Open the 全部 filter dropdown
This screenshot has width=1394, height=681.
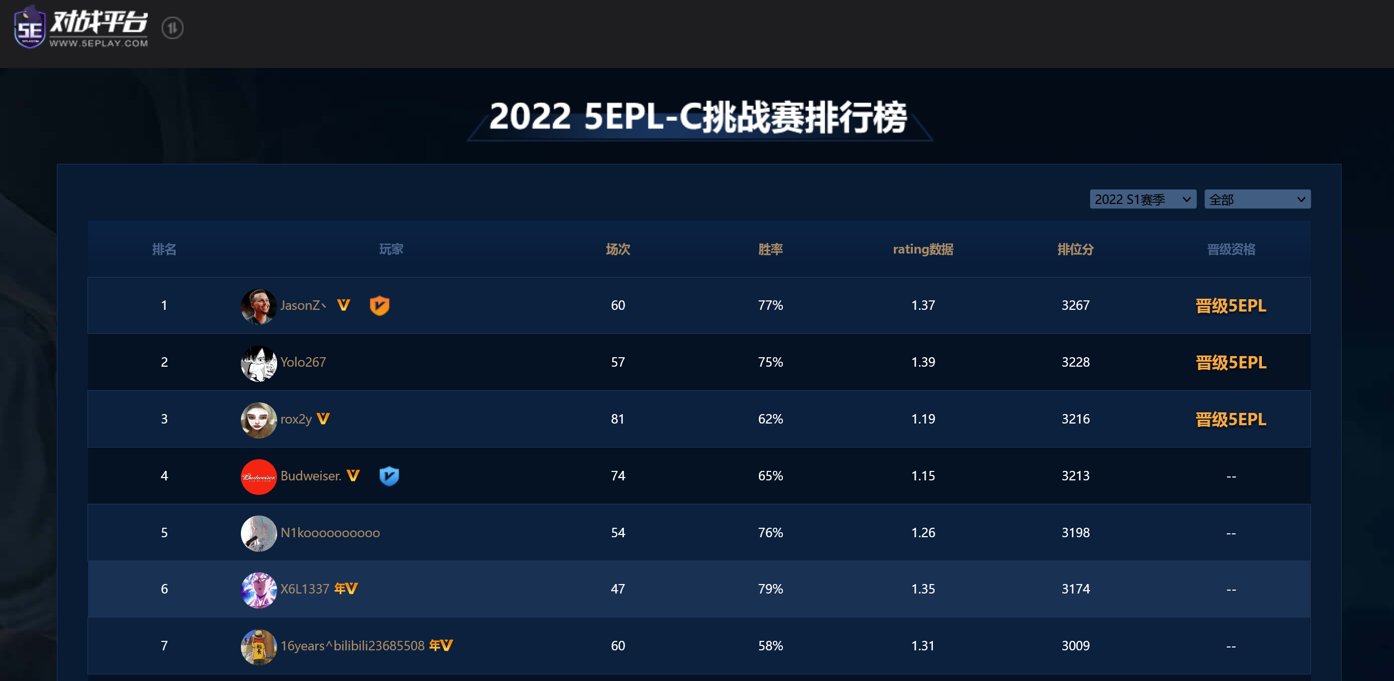tap(1257, 199)
